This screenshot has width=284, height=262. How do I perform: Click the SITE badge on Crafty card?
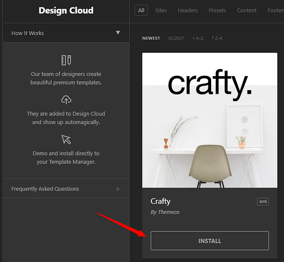click(263, 202)
